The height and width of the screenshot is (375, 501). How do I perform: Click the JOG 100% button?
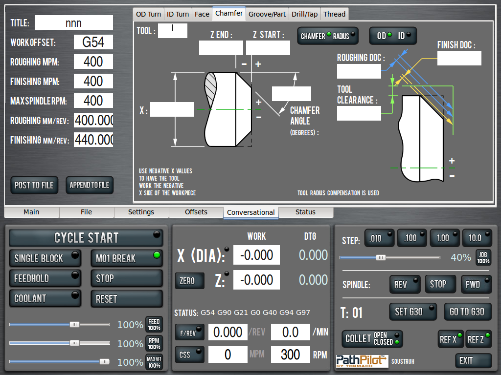pyautogui.click(x=483, y=257)
